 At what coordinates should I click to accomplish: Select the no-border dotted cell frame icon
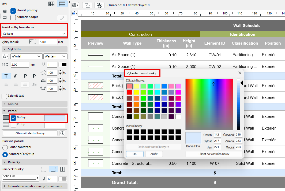point(44,169)
